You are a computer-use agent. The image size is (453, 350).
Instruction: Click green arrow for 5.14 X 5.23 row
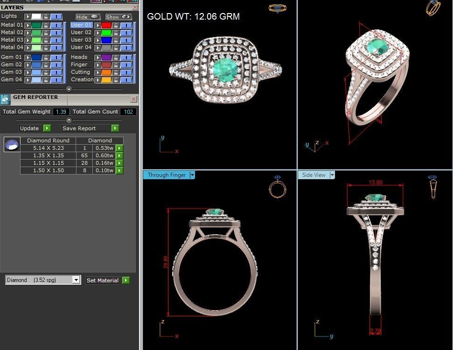coord(119,148)
